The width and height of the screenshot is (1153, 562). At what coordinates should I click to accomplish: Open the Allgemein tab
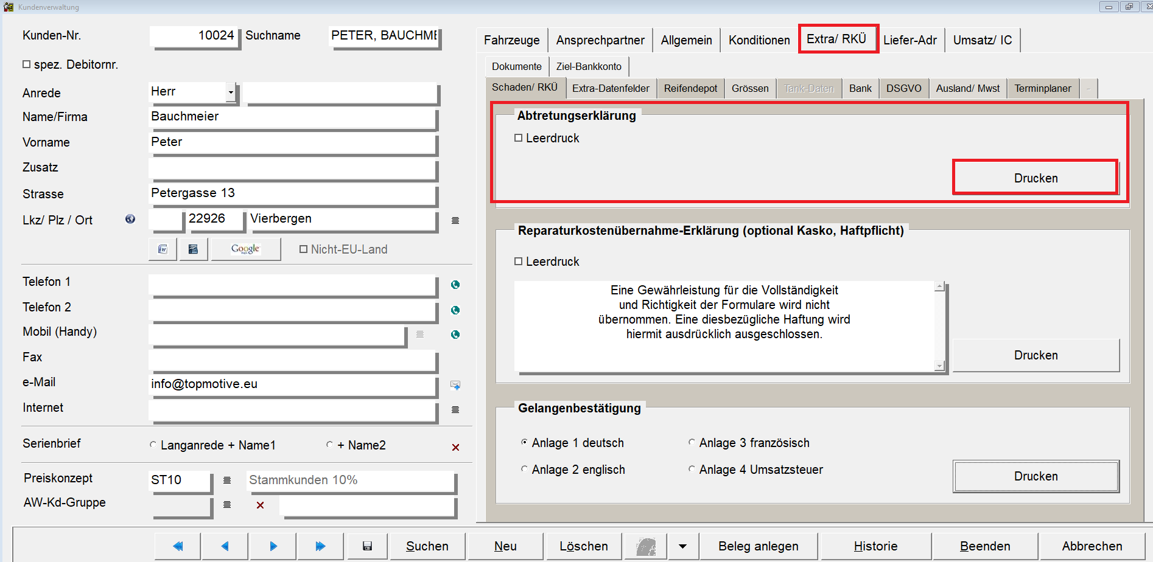click(x=686, y=40)
